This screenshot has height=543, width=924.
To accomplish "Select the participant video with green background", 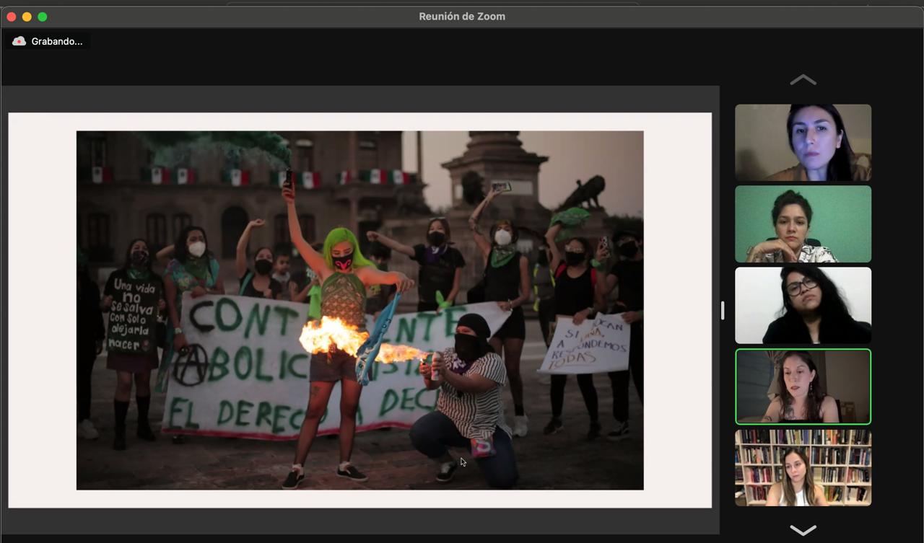I will 803,224.
